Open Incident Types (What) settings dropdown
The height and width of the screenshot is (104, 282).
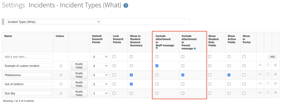[54, 22]
